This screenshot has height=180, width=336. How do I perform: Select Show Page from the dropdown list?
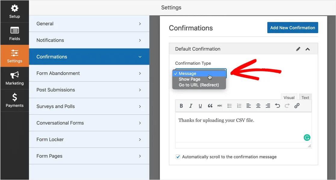pos(189,79)
